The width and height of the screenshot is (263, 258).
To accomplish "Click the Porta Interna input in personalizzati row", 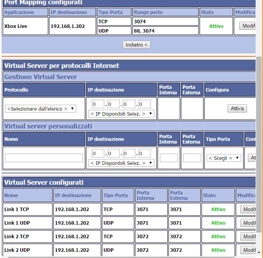I will (x=168, y=158).
